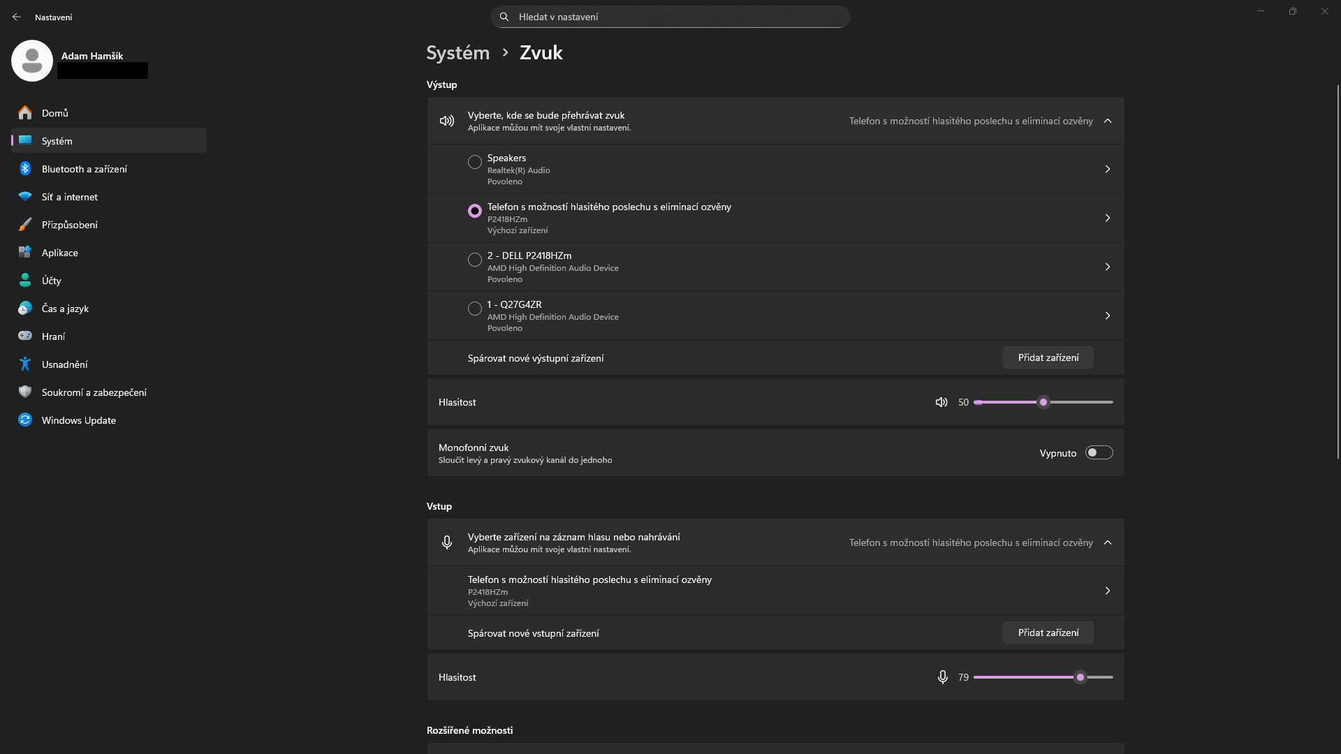This screenshot has height=754, width=1341.
Task: Click the Domů home icon
Action: tap(25, 113)
